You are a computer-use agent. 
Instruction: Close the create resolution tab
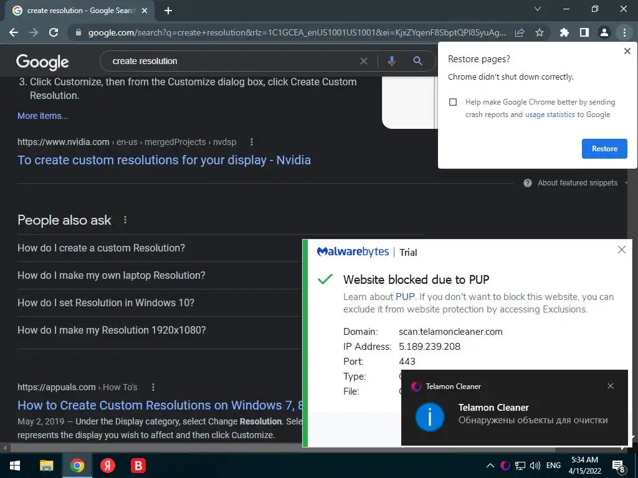(145, 11)
